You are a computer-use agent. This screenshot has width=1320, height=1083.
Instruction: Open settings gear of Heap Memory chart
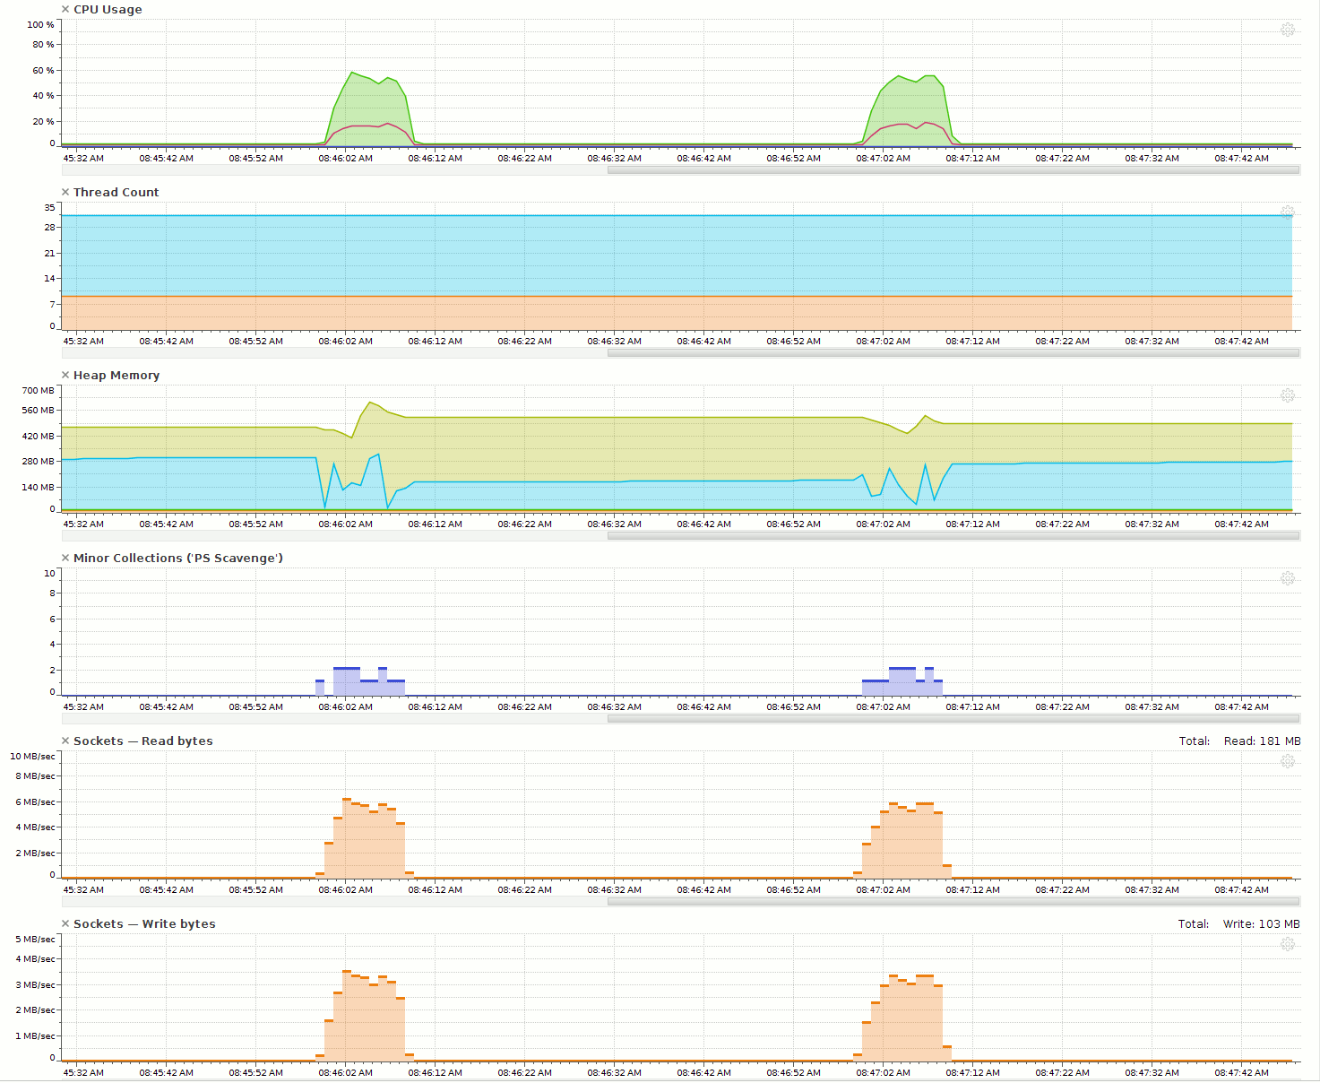pyautogui.click(x=1288, y=395)
